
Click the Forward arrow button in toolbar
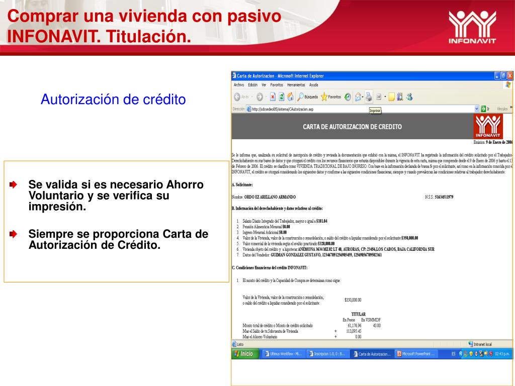(260, 97)
